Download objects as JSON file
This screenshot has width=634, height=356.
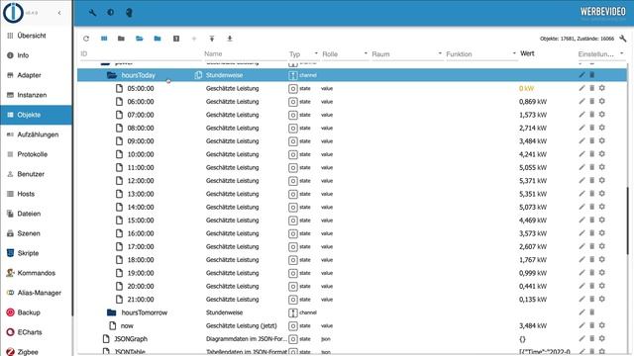tap(229, 39)
